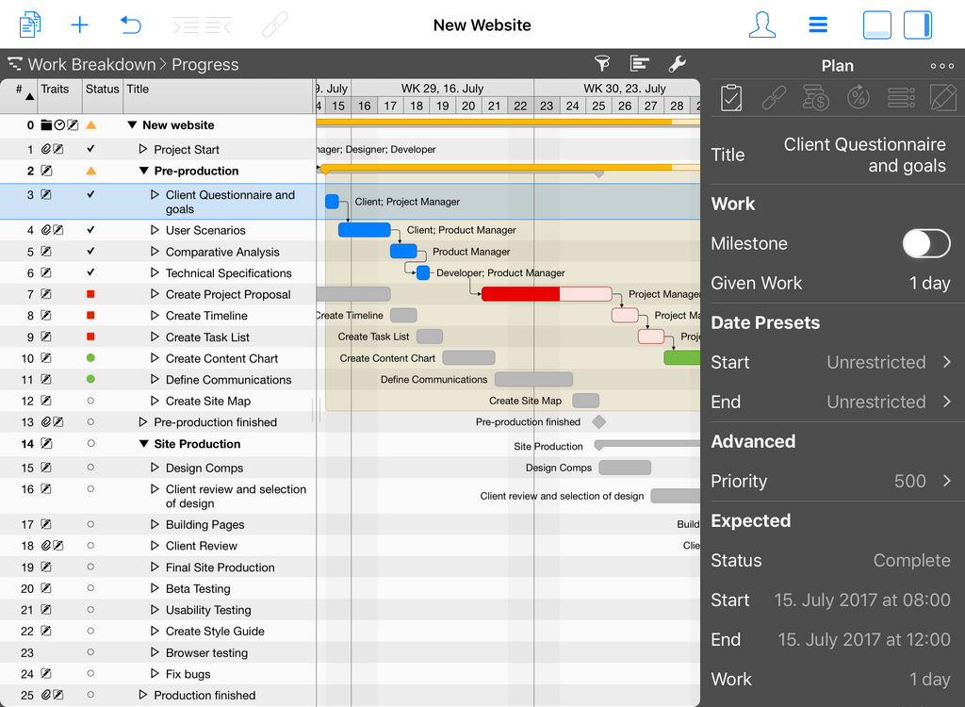
Task: Add a new task with the plus icon
Action: [79, 24]
